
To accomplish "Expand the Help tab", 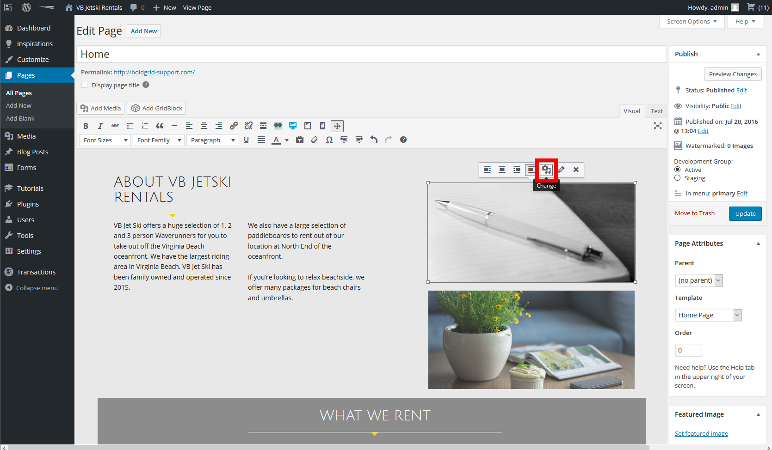I will click(x=745, y=21).
